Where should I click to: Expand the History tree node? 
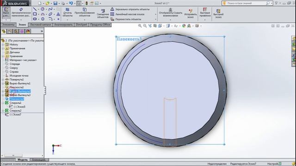coord(3,45)
